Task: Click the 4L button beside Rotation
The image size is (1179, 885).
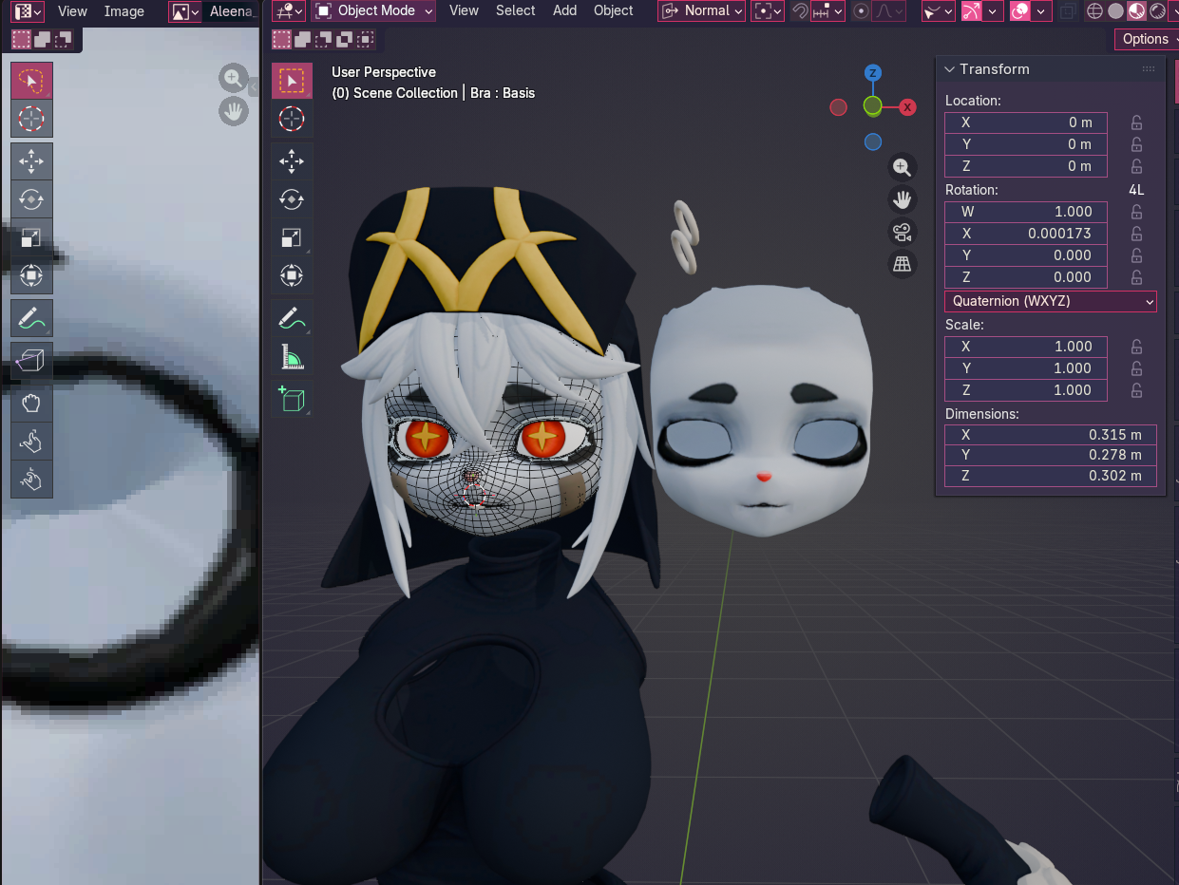Action: pos(1136,190)
